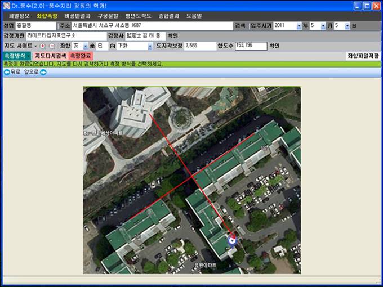Switch to 구궁분할 menu
The height and width of the screenshot is (287, 383).
pos(108,16)
